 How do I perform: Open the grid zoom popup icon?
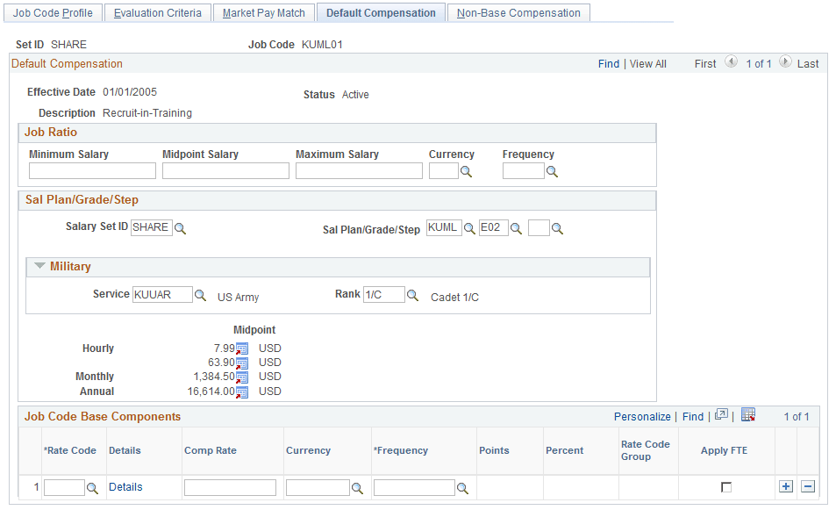click(x=720, y=413)
